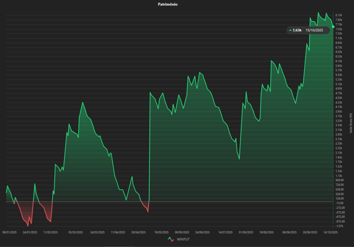The height and width of the screenshot is (247, 354).
Task: Select the 05/03/2025 date label
Action: point(76,232)
